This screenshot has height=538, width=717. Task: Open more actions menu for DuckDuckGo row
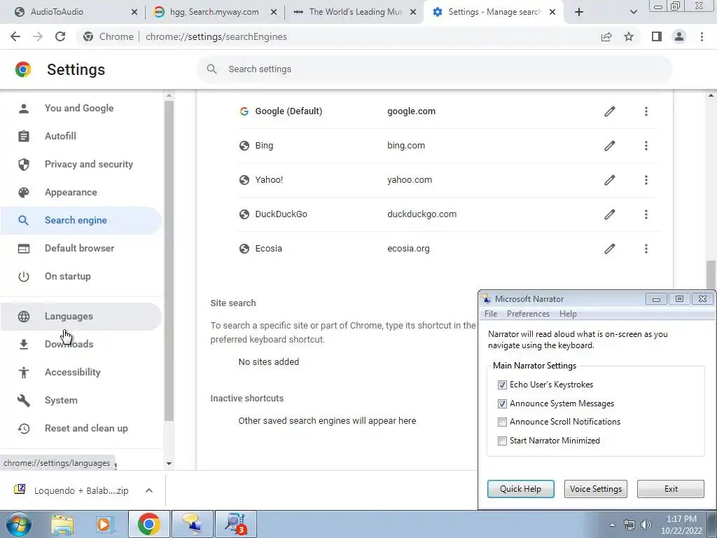(x=646, y=214)
